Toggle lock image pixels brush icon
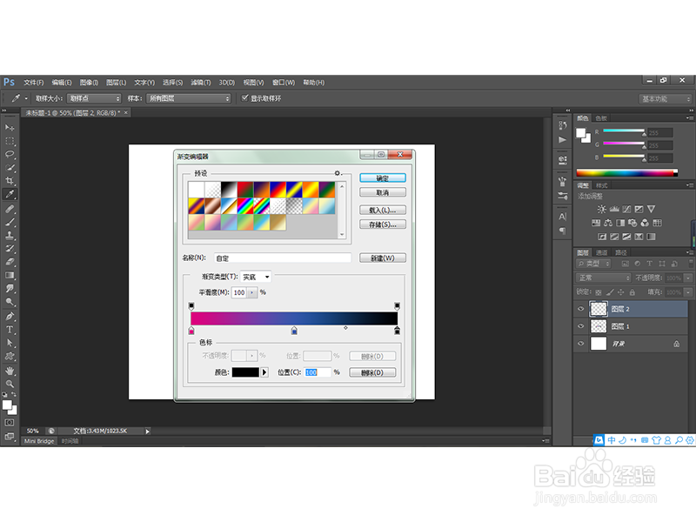This screenshot has width=696, height=522. click(610, 292)
